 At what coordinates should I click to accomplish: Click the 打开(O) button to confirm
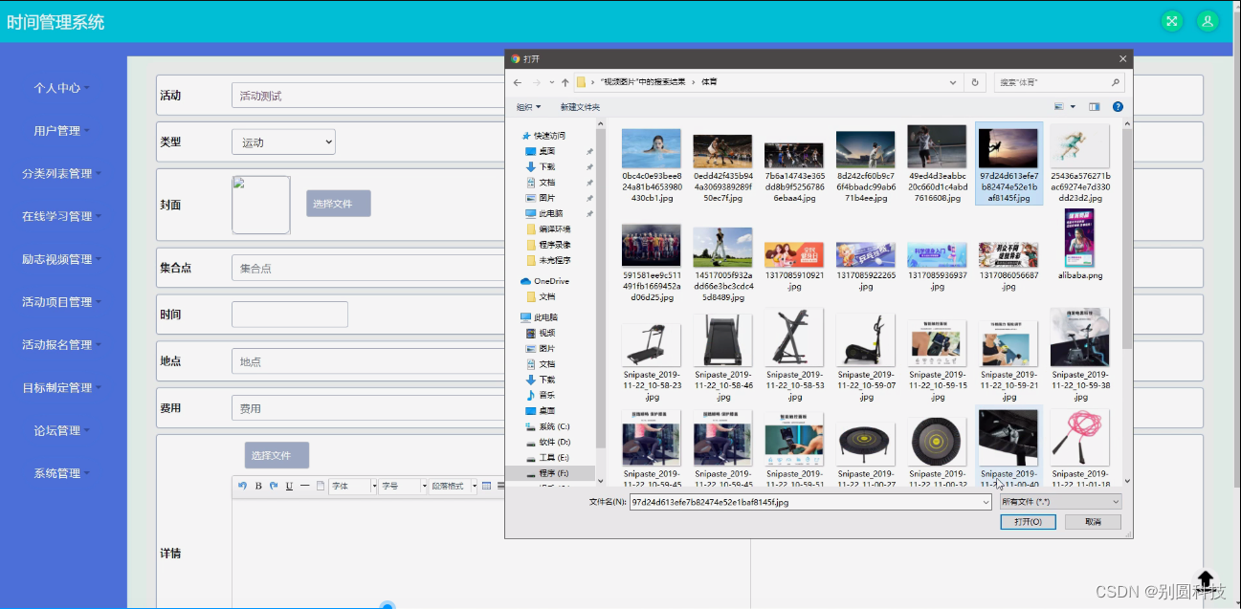point(1027,521)
